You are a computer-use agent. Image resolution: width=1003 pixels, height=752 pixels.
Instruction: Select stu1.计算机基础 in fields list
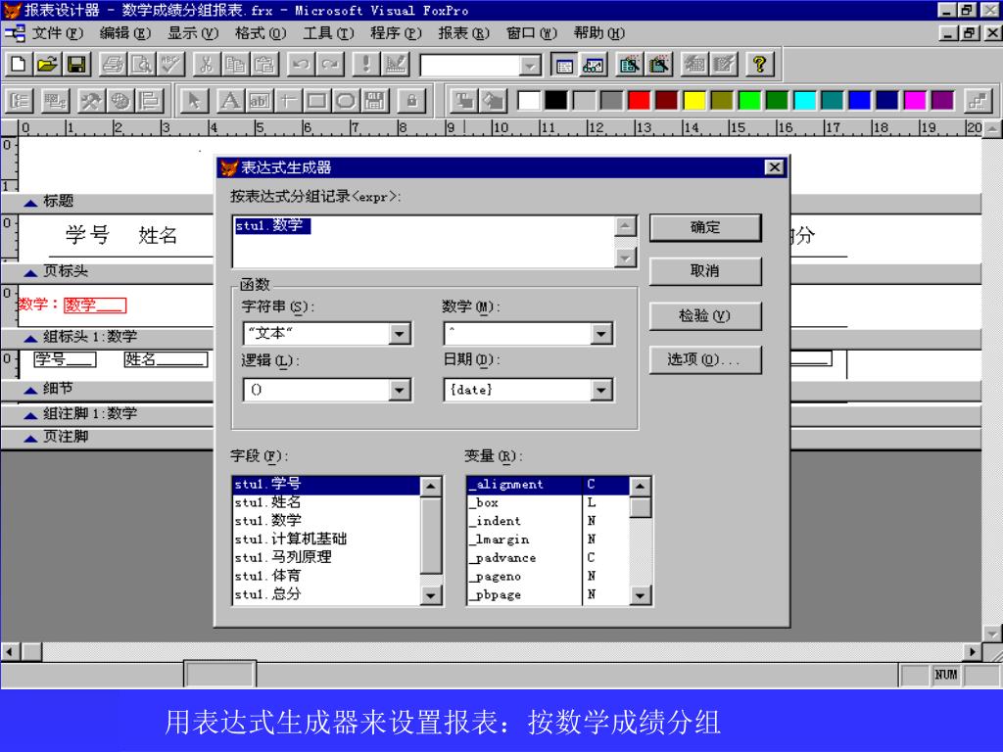pos(326,540)
